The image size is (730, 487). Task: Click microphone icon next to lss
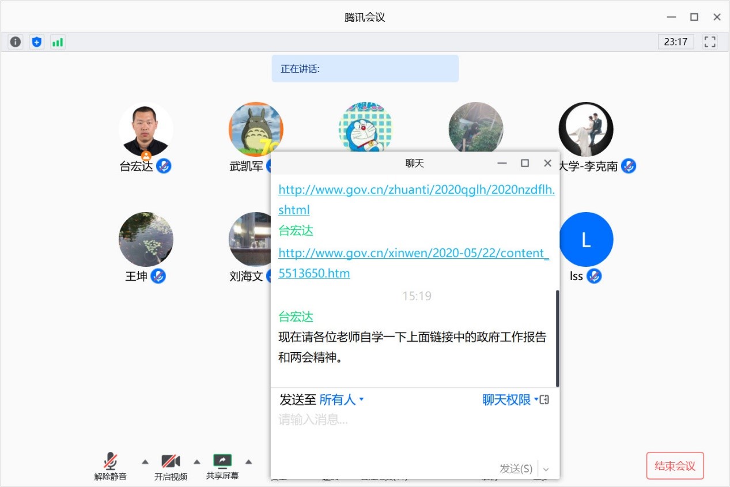click(594, 276)
